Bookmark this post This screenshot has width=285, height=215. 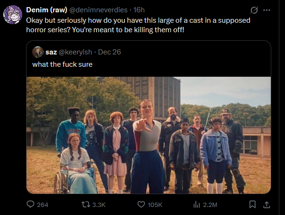252,205
